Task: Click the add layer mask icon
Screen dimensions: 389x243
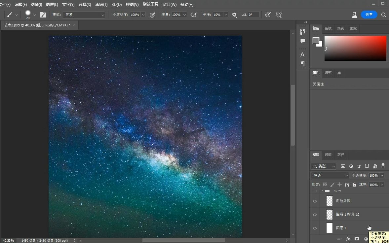Action: point(357,239)
